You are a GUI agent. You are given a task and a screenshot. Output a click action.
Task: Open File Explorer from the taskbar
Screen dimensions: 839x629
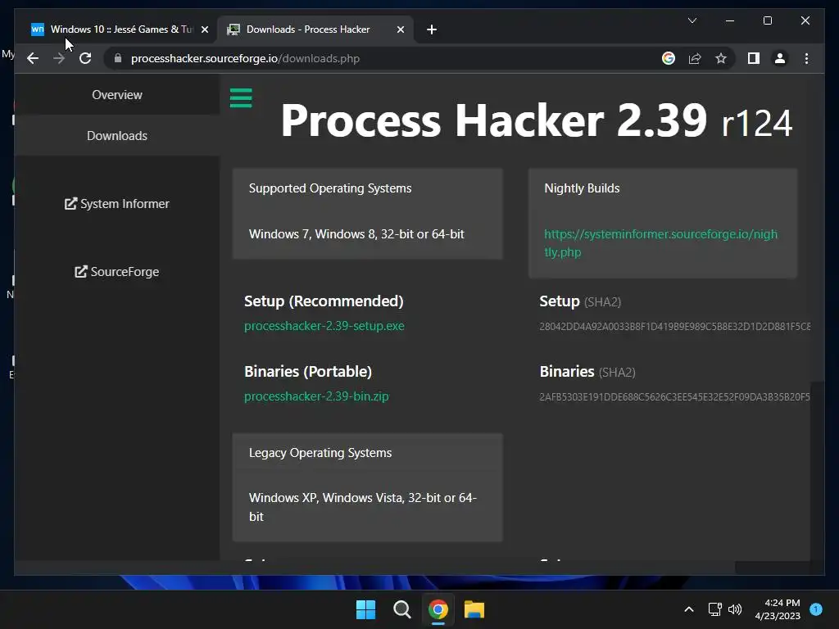pyautogui.click(x=474, y=609)
